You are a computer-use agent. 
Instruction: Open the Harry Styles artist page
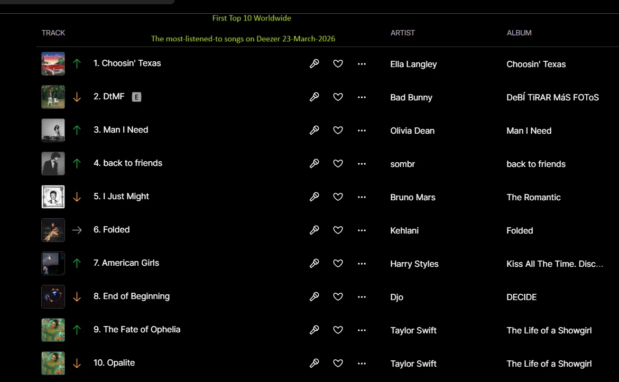(414, 264)
